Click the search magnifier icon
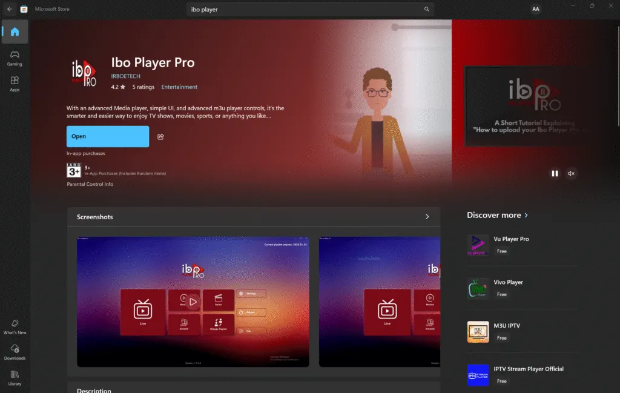This screenshot has height=393, width=620. pos(427,9)
